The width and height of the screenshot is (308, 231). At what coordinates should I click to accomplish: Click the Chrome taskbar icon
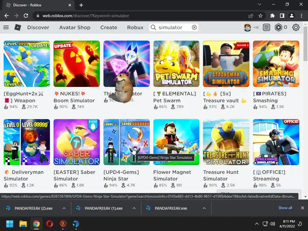(x=36, y=224)
